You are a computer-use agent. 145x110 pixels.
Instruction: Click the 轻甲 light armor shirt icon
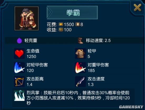coord(80,54)
